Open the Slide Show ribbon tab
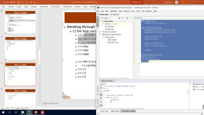The height and width of the screenshot is (115, 204). [x=67, y=6]
